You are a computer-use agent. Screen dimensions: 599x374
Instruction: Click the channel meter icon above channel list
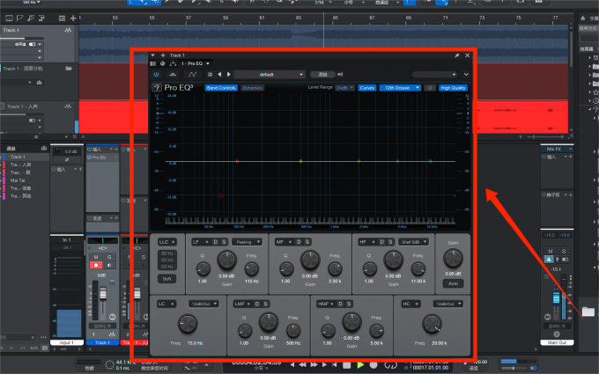43,148
